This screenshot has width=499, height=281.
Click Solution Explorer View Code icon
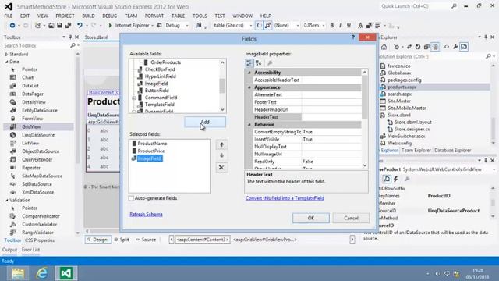click(x=447, y=47)
